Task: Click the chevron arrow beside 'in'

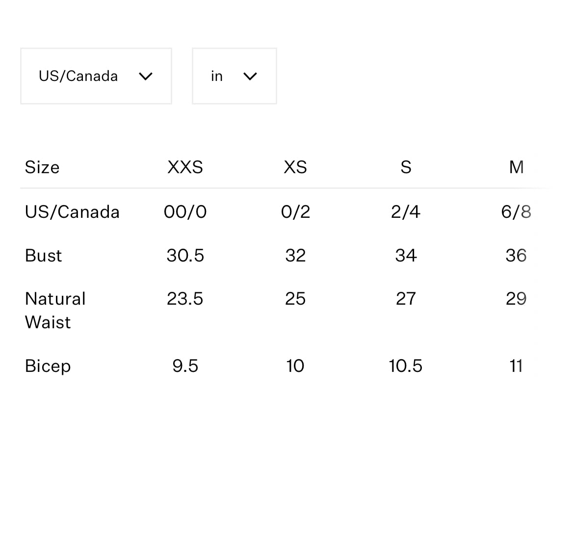Action: coord(250,77)
